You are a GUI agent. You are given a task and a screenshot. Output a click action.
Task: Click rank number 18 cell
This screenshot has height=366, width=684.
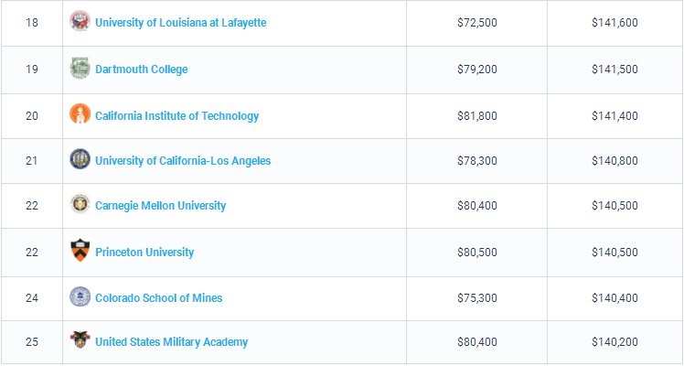(32, 22)
